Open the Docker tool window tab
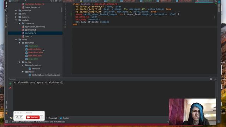 click(x=64, y=118)
